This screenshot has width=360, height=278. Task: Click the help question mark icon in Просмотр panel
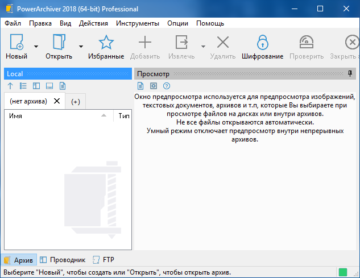click(x=167, y=86)
